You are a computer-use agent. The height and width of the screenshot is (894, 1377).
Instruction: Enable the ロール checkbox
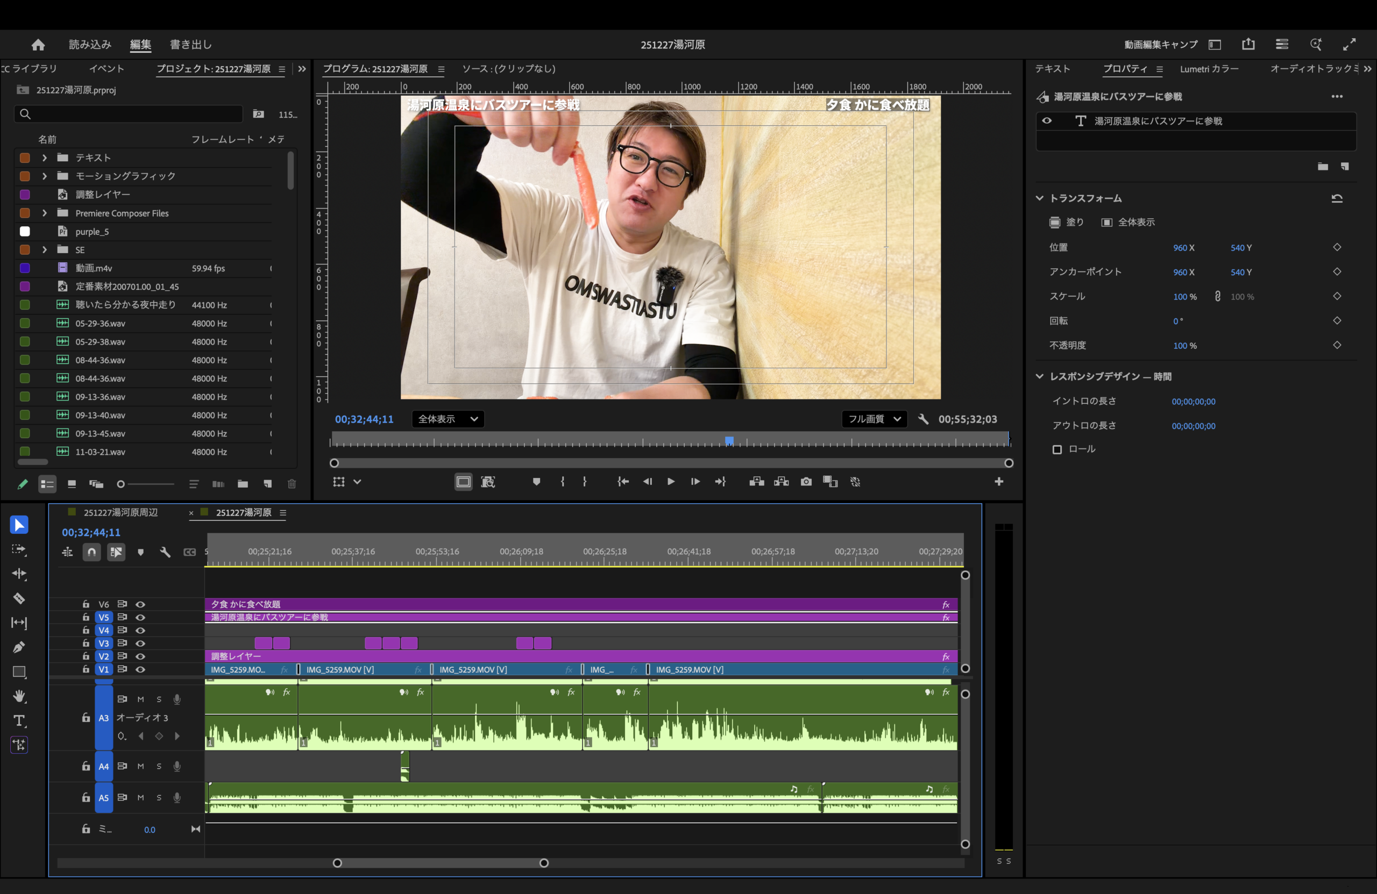coord(1057,449)
